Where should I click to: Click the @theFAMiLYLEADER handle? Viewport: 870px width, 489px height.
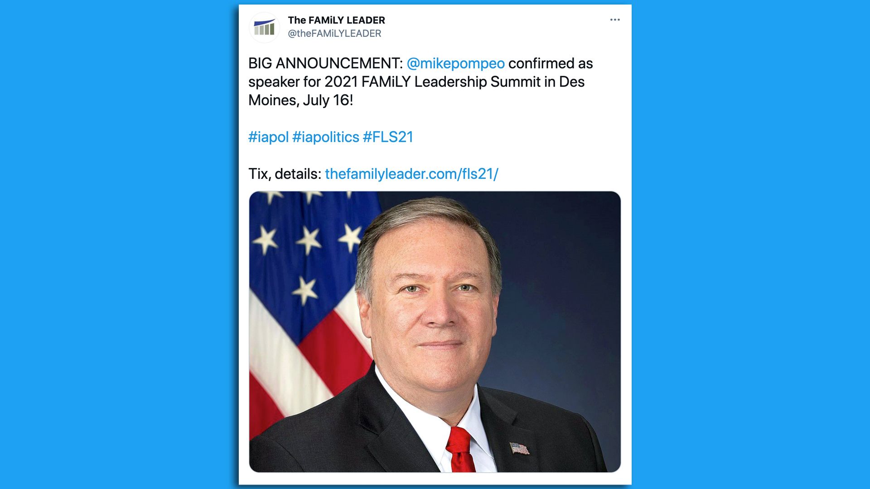(334, 33)
